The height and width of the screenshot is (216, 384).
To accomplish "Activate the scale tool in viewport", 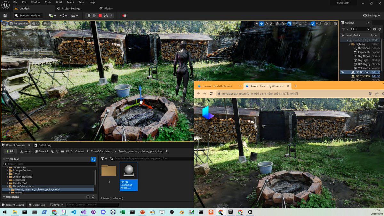I will (271, 23).
